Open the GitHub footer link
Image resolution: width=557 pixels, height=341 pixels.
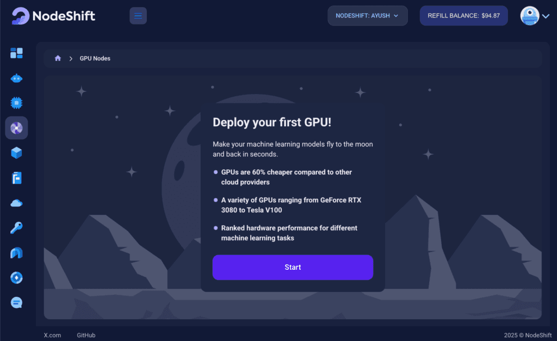point(86,335)
